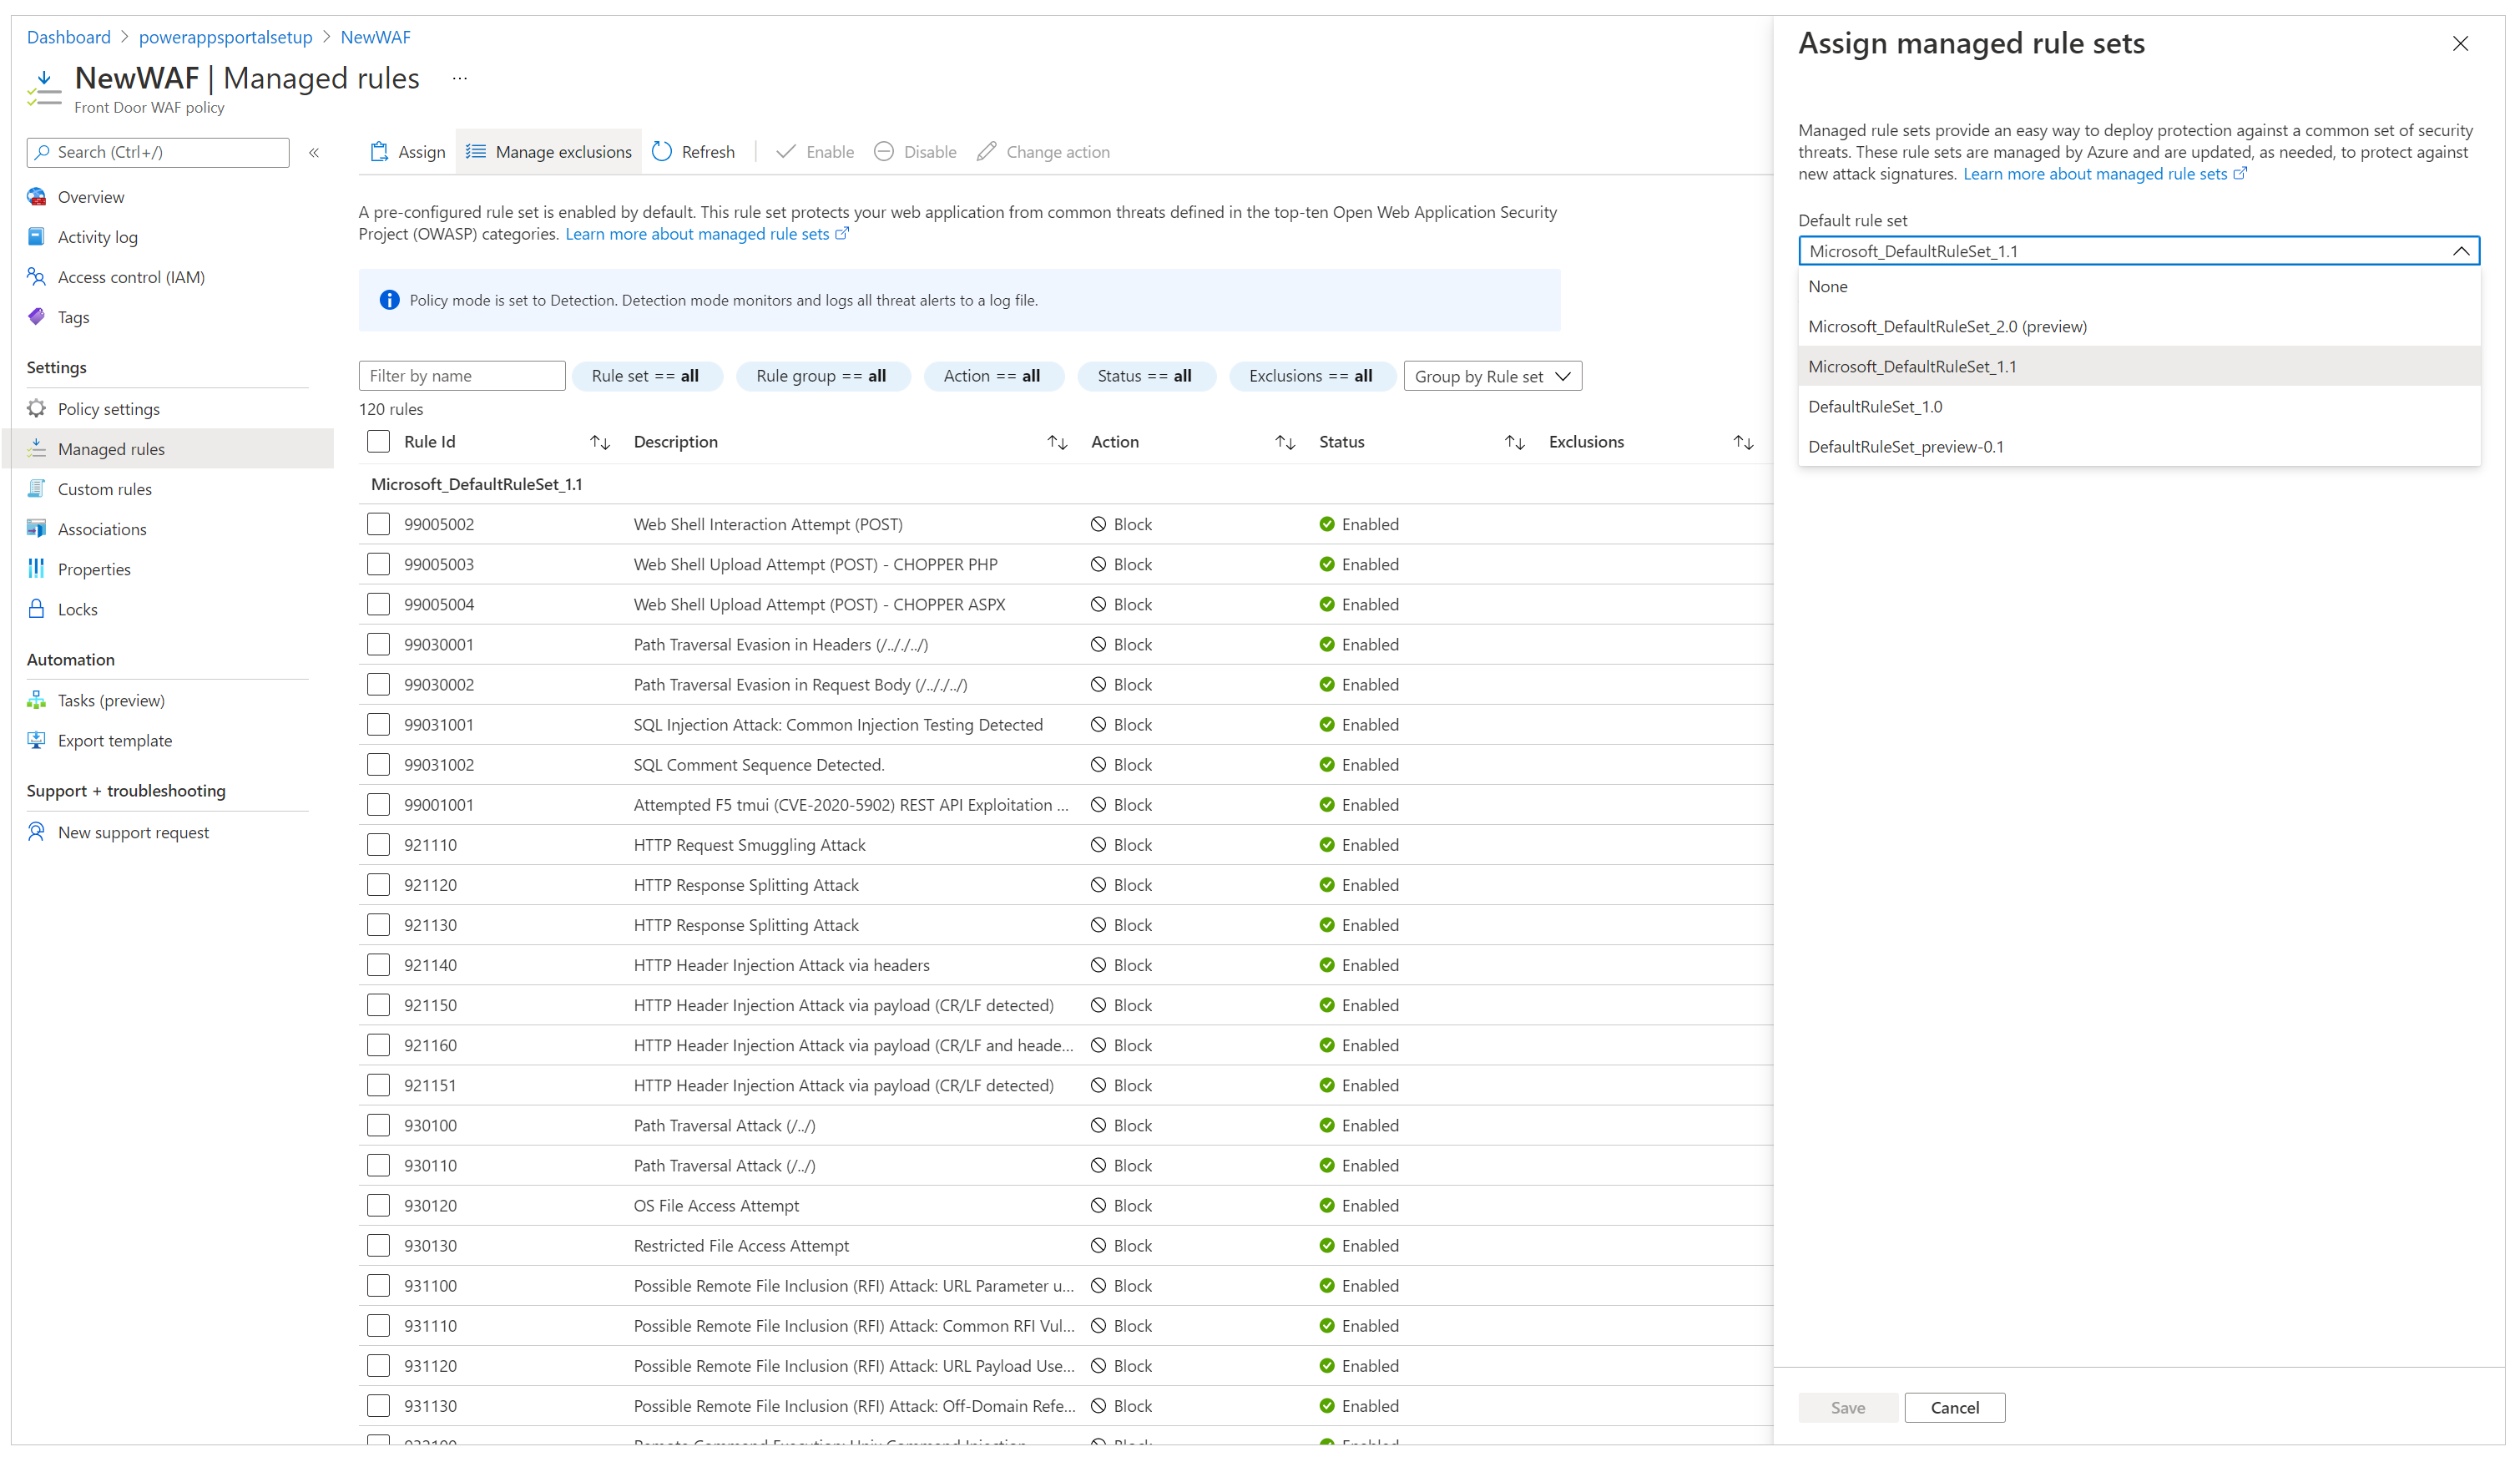Click Save to apply rule set
This screenshot has width=2520, height=1462.
(1847, 1406)
